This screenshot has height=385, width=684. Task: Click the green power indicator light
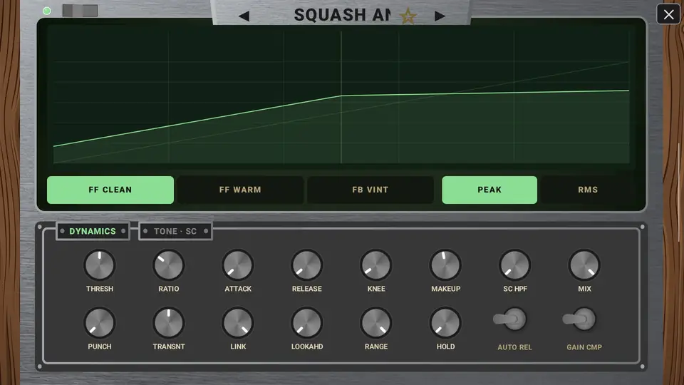47,11
